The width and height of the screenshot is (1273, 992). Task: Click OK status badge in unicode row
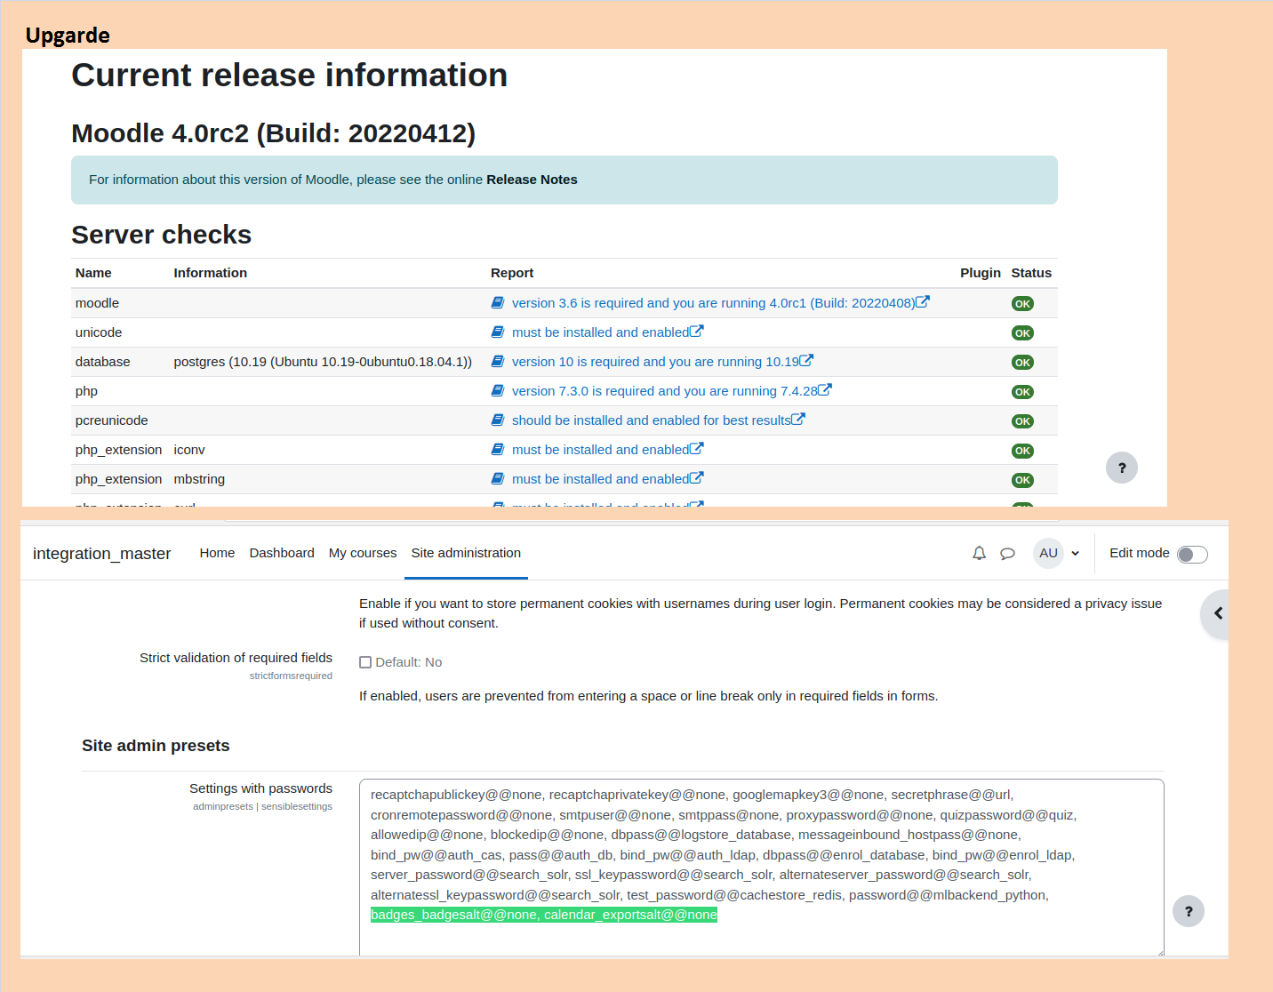[x=1022, y=333]
